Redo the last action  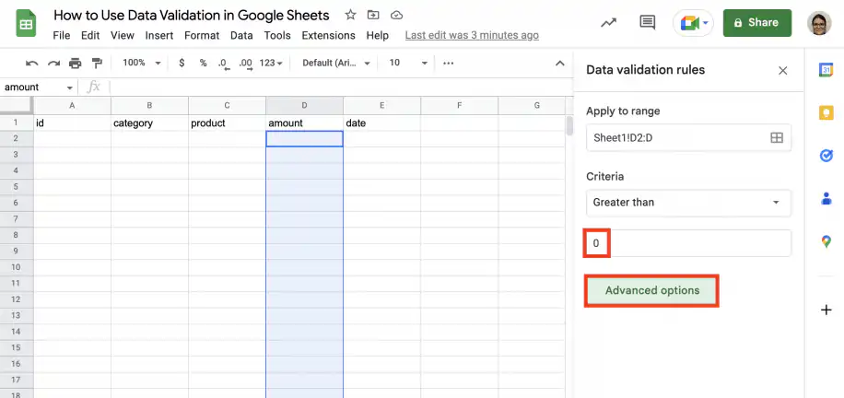(53, 63)
